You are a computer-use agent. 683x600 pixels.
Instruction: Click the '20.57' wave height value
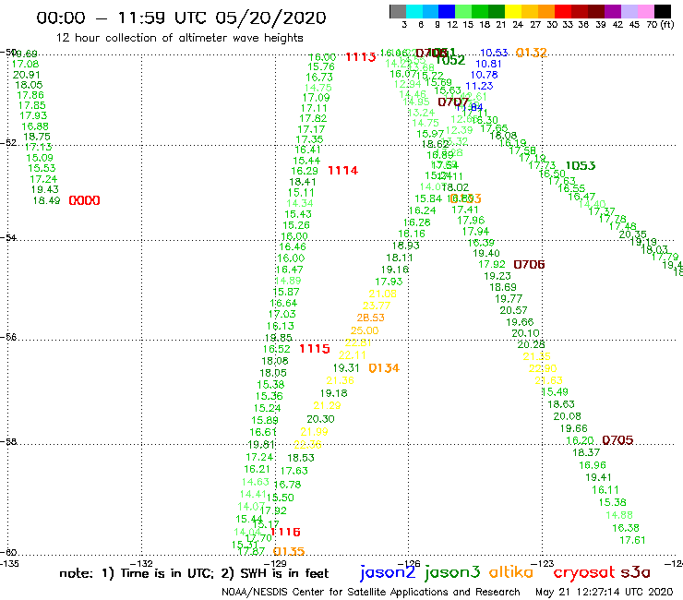point(513,310)
